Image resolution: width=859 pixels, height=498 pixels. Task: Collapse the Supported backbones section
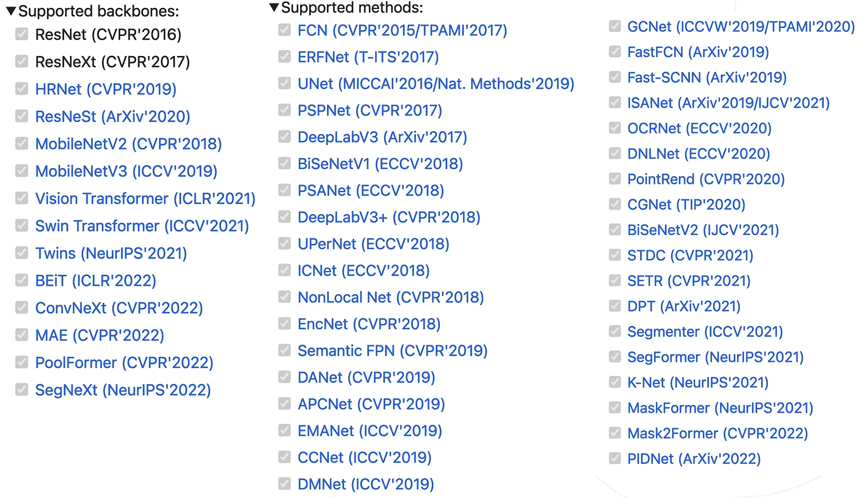pyautogui.click(x=11, y=11)
